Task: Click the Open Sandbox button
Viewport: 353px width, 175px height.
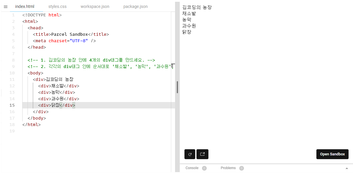Action: click(332, 154)
